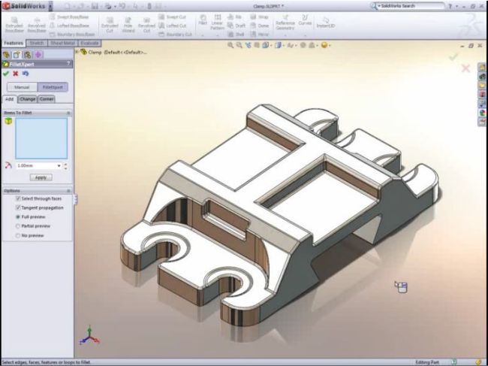Switch to Features ribbon tab
Screen dimensions: 488x366
(14, 43)
